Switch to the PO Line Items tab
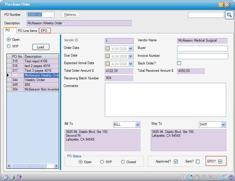This screenshot has height=181, width=235. click(27, 30)
